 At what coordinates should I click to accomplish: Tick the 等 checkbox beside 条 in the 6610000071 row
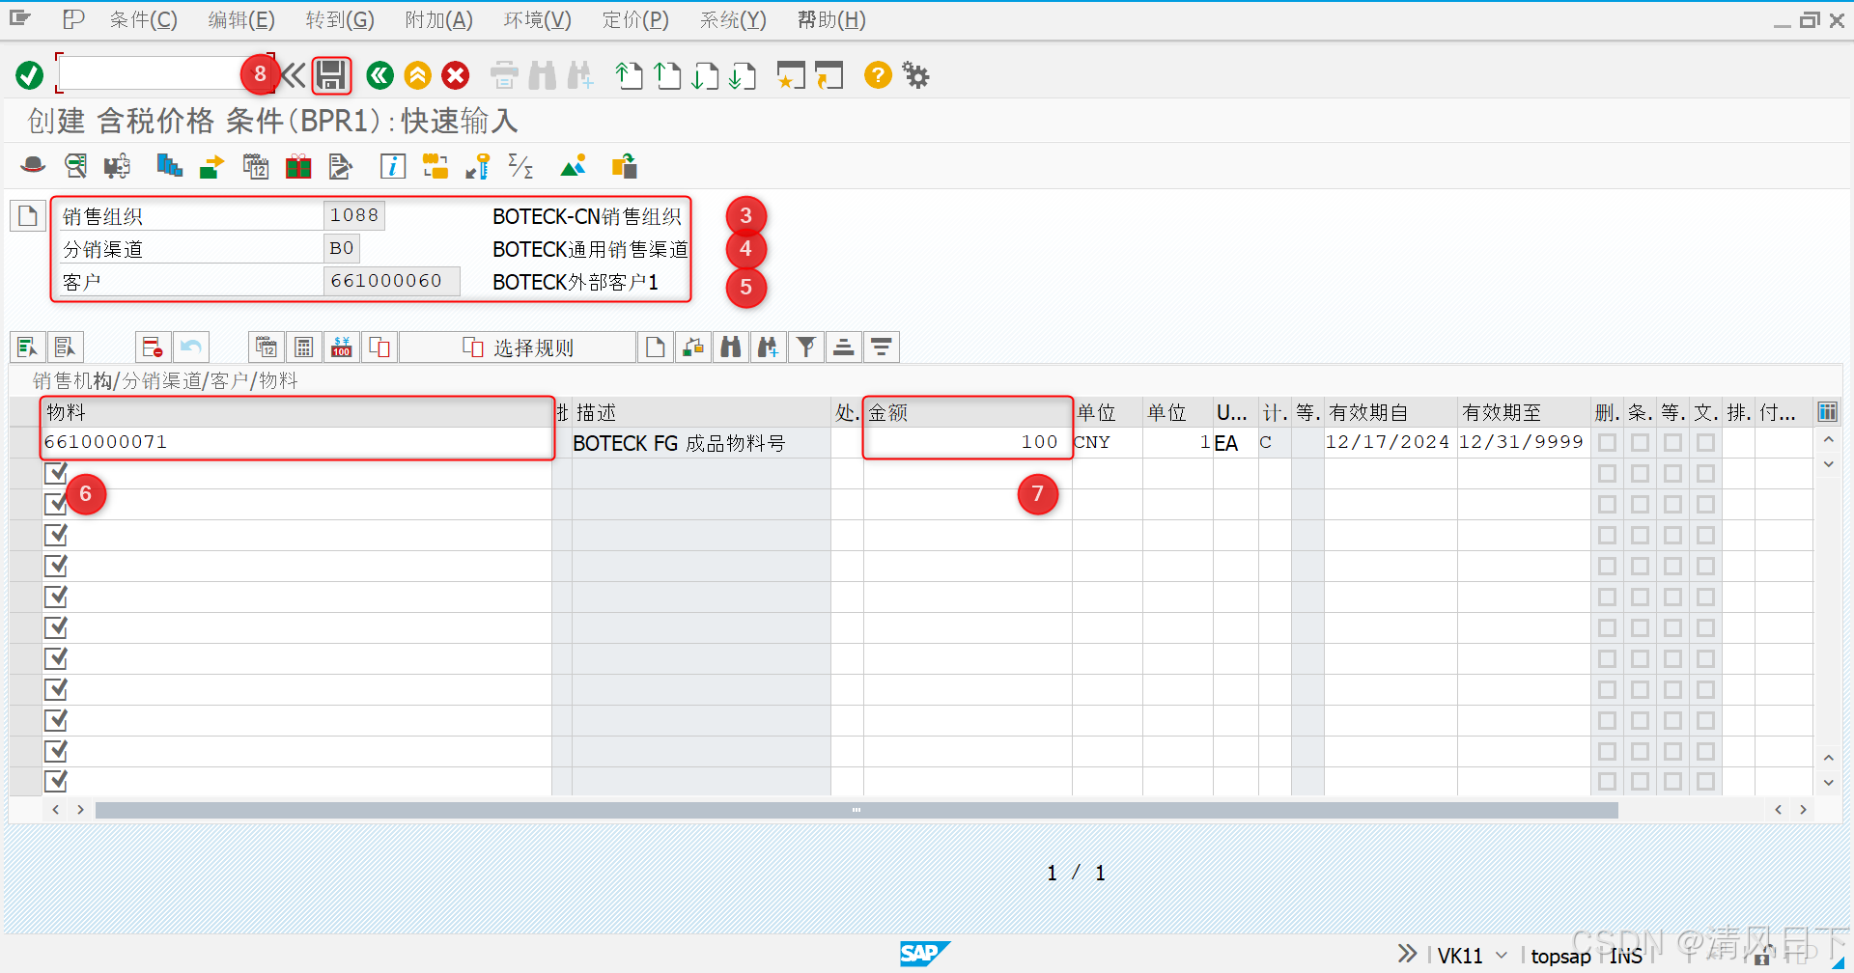1672,442
